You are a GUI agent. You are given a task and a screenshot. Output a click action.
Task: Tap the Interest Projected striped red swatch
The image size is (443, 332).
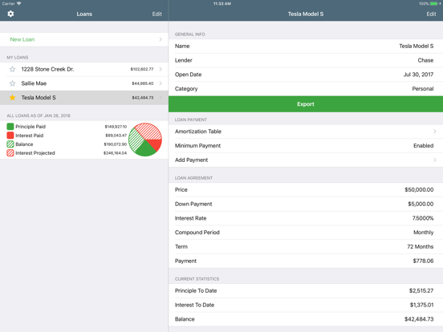(x=10, y=153)
